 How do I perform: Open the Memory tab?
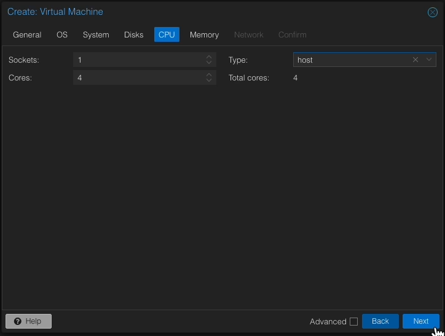(x=204, y=34)
